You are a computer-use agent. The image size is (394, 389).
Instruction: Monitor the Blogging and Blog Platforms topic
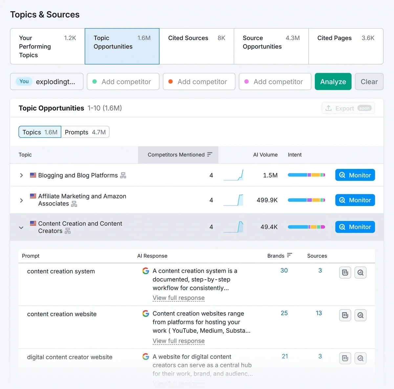coord(355,175)
